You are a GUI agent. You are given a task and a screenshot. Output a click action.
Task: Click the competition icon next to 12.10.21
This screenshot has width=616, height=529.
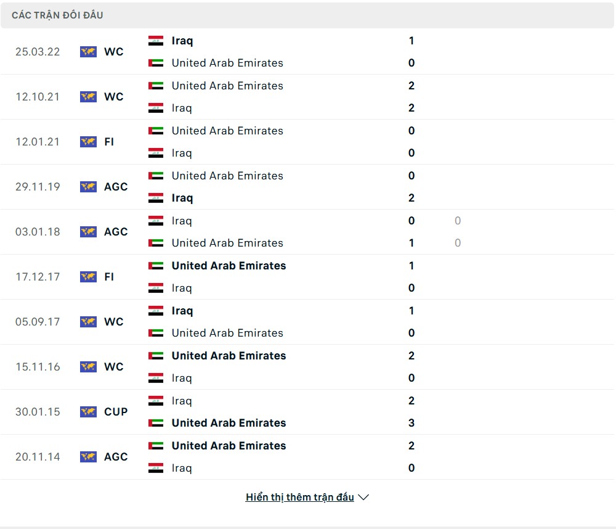(x=88, y=97)
